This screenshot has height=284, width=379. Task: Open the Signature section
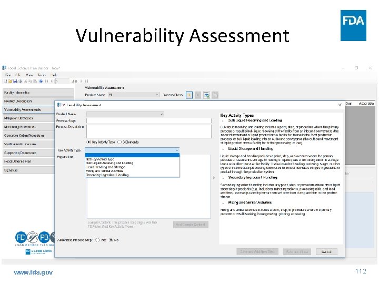(29, 170)
